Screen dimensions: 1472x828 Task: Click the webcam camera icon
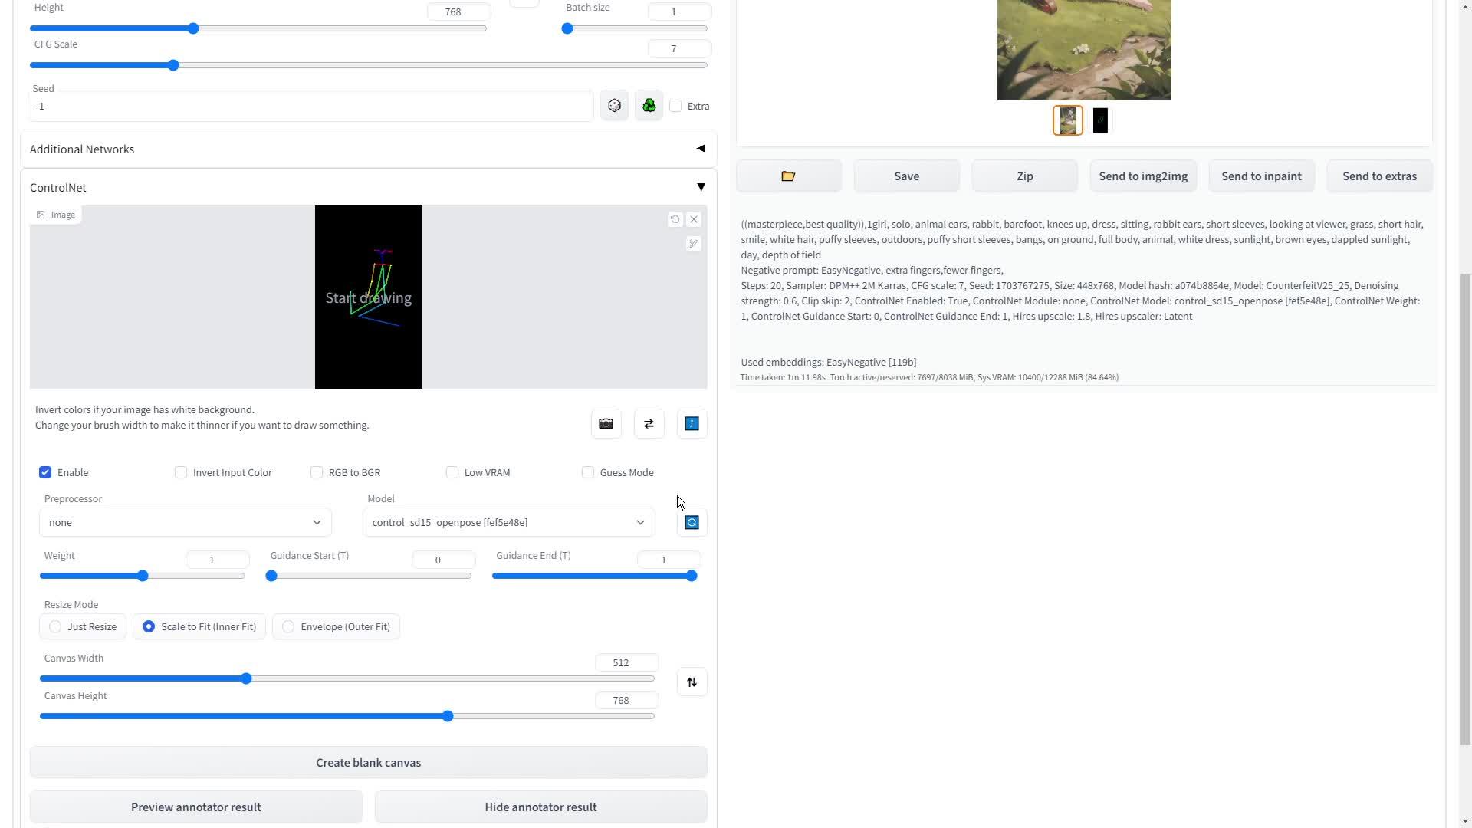(606, 424)
